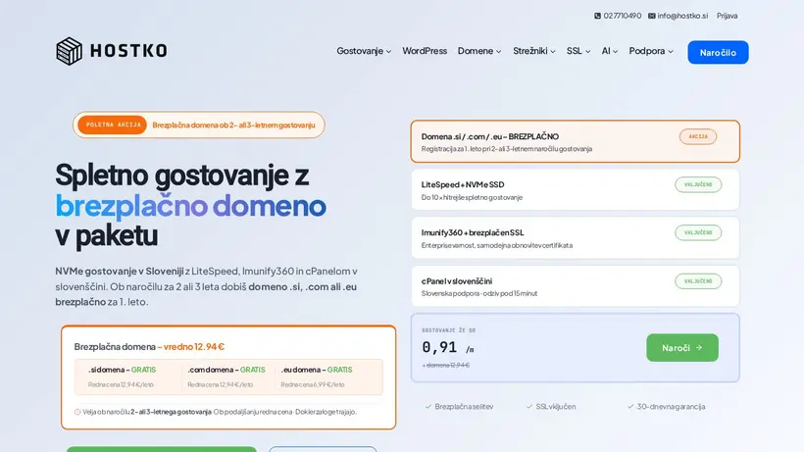
Task: Click Brezplačna domena – vredno 12.94 € heading
Action: pyautogui.click(x=149, y=346)
